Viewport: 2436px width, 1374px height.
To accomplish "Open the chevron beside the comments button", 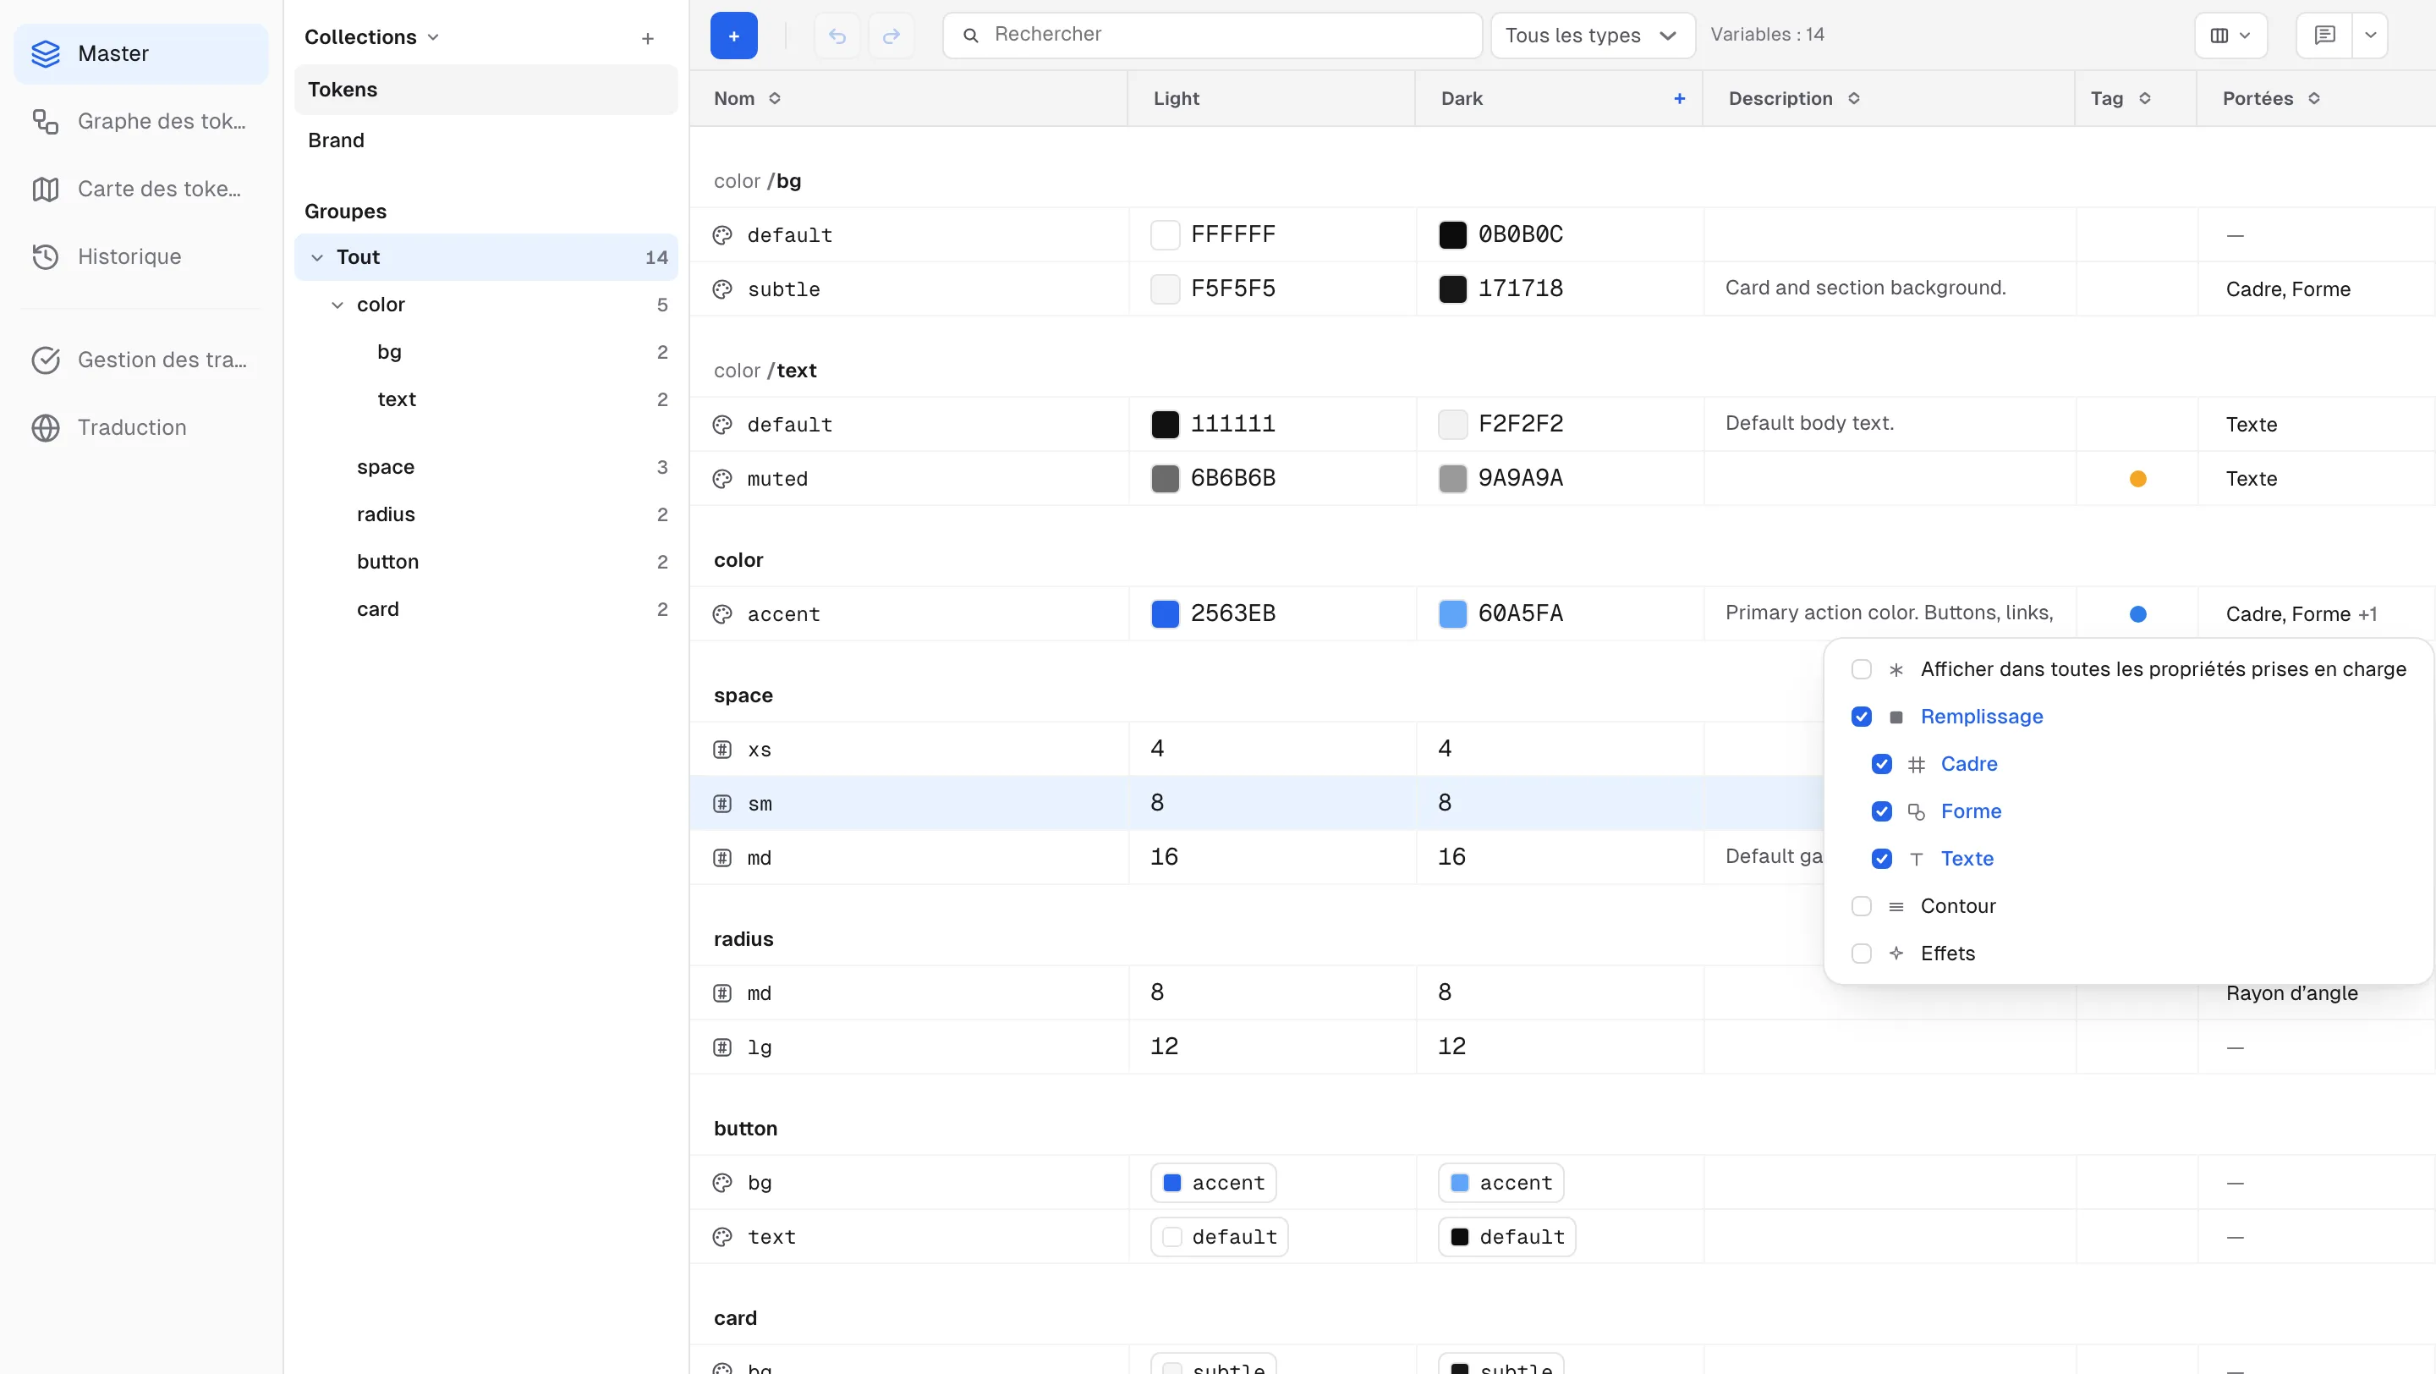I will tap(2370, 36).
